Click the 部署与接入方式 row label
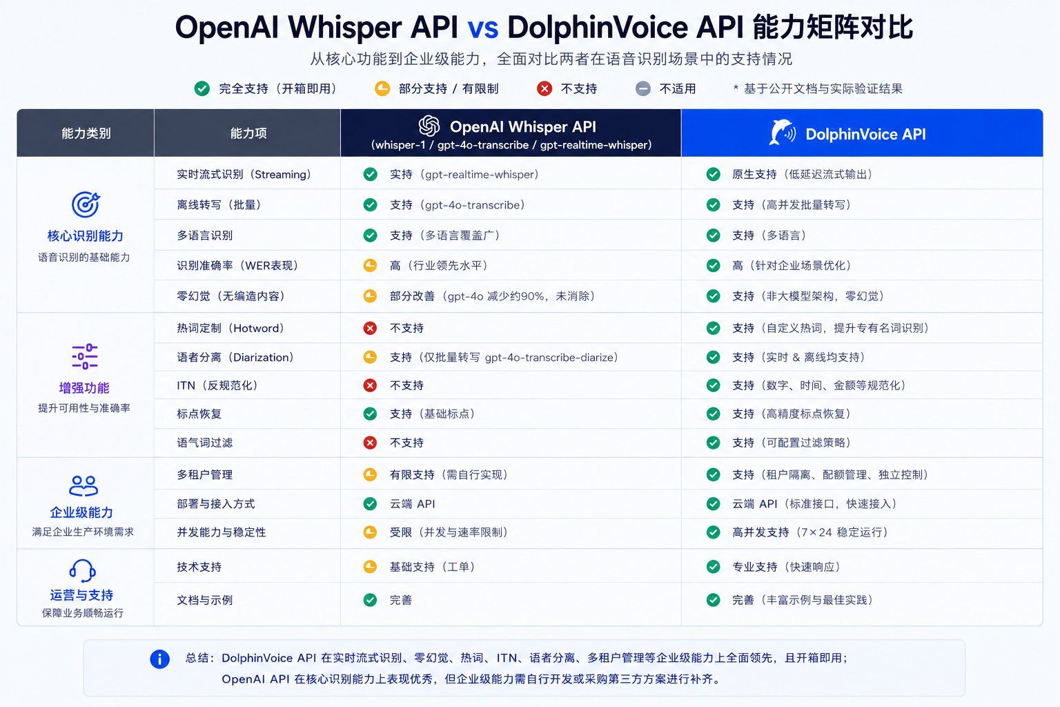The height and width of the screenshot is (707, 1060). point(216,503)
